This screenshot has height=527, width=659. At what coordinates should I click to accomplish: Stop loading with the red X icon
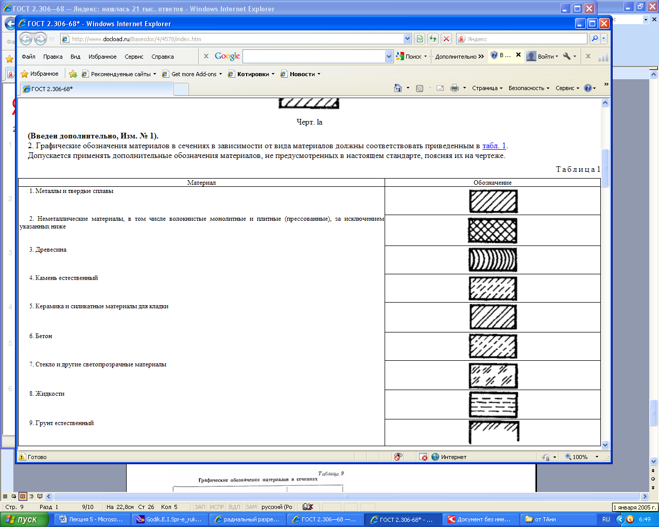446,39
